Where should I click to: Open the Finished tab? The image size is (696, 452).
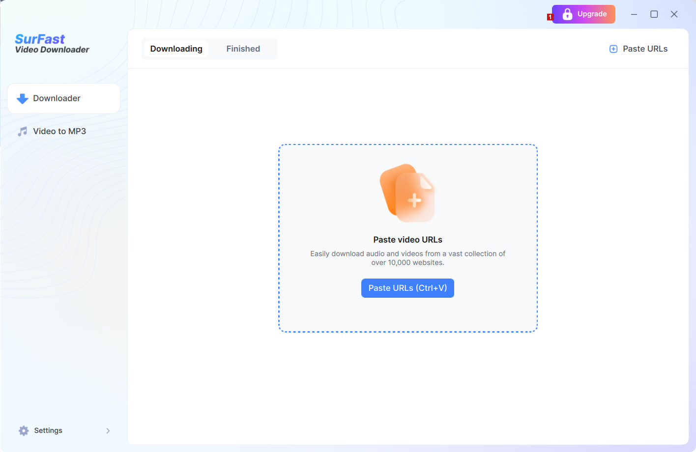click(243, 49)
